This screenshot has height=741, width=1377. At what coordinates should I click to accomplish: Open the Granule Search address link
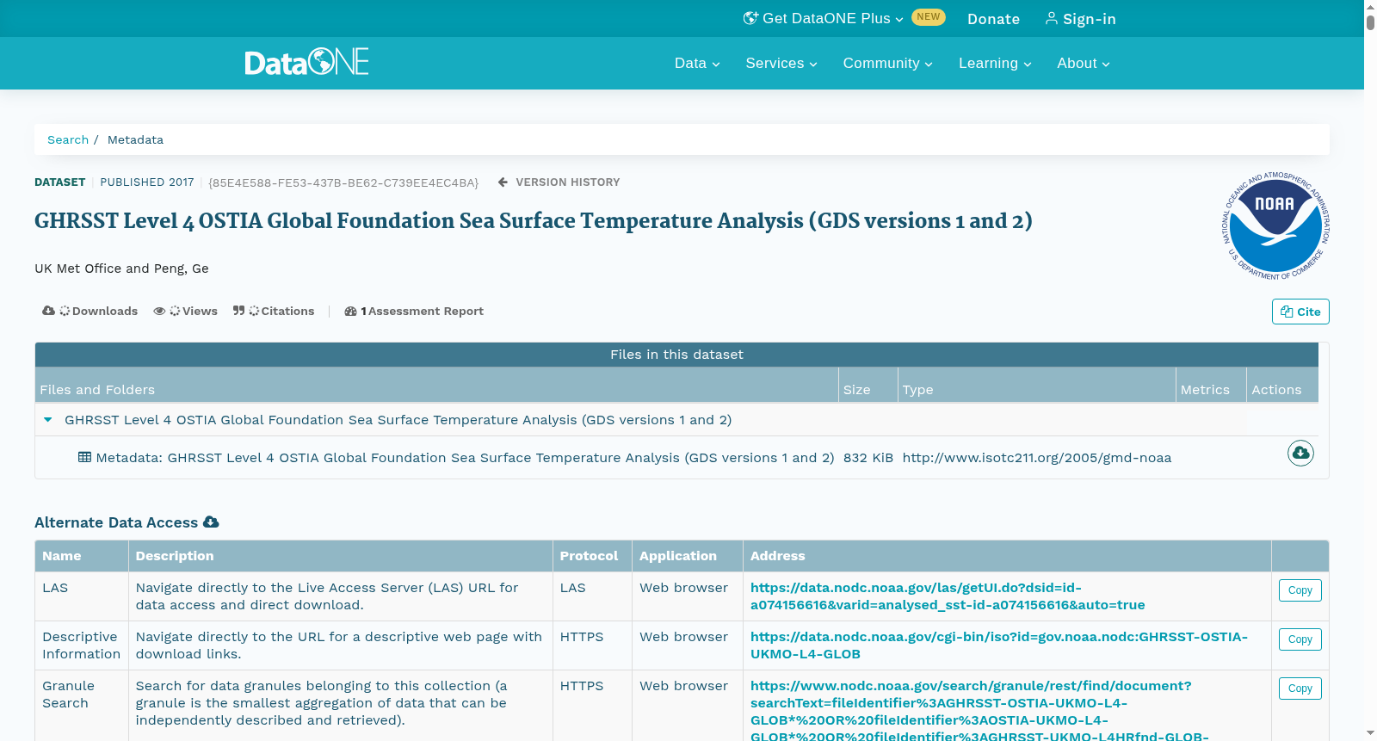(979, 710)
